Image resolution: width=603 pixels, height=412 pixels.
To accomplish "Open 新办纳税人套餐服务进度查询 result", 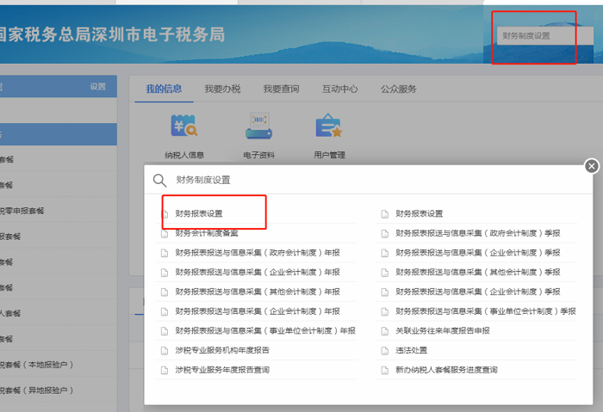I will tap(446, 371).
